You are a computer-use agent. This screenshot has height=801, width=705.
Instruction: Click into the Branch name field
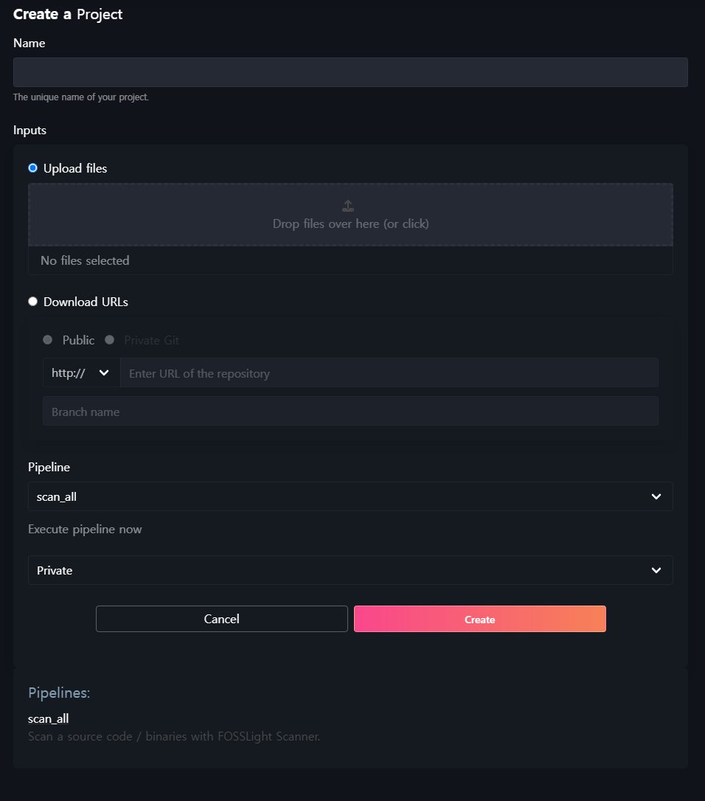click(x=350, y=412)
